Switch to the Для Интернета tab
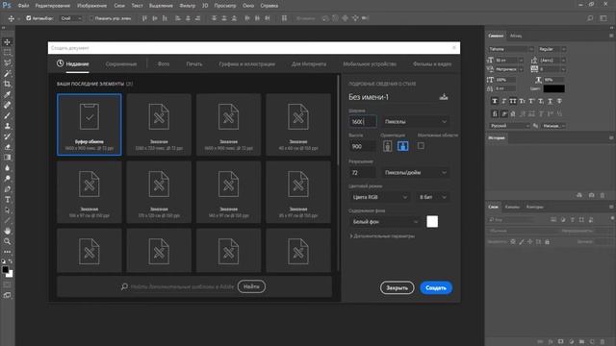 click(x=309, y=64)
